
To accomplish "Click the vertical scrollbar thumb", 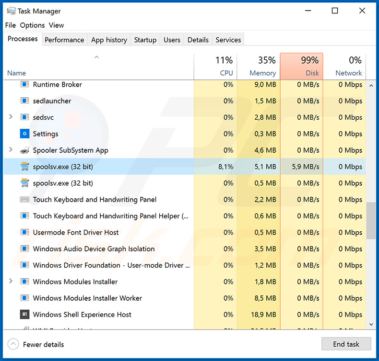I will coord(371,221).
